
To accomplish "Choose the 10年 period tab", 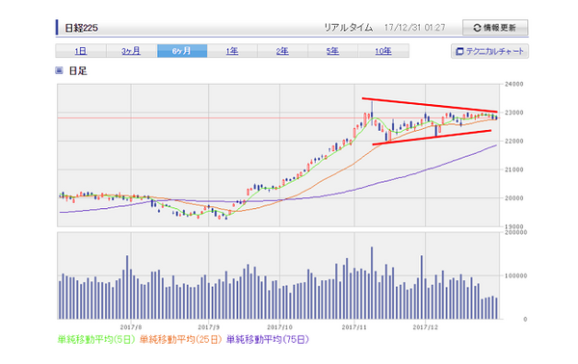I will pyautogui.click(x=383, y=51).
